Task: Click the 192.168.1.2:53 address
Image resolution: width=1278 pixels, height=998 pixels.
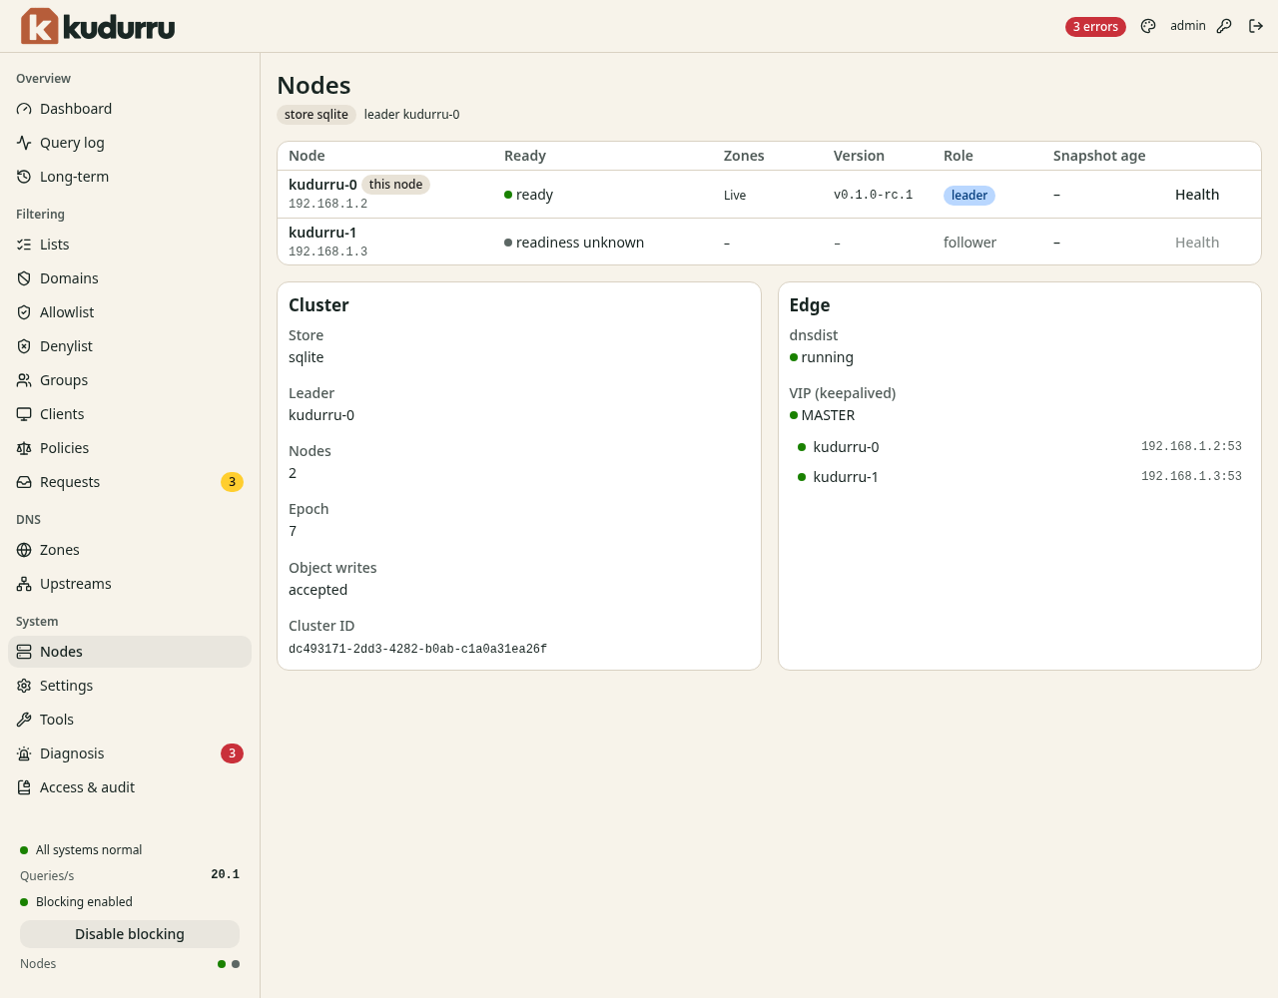Action: pos(1191,447)
